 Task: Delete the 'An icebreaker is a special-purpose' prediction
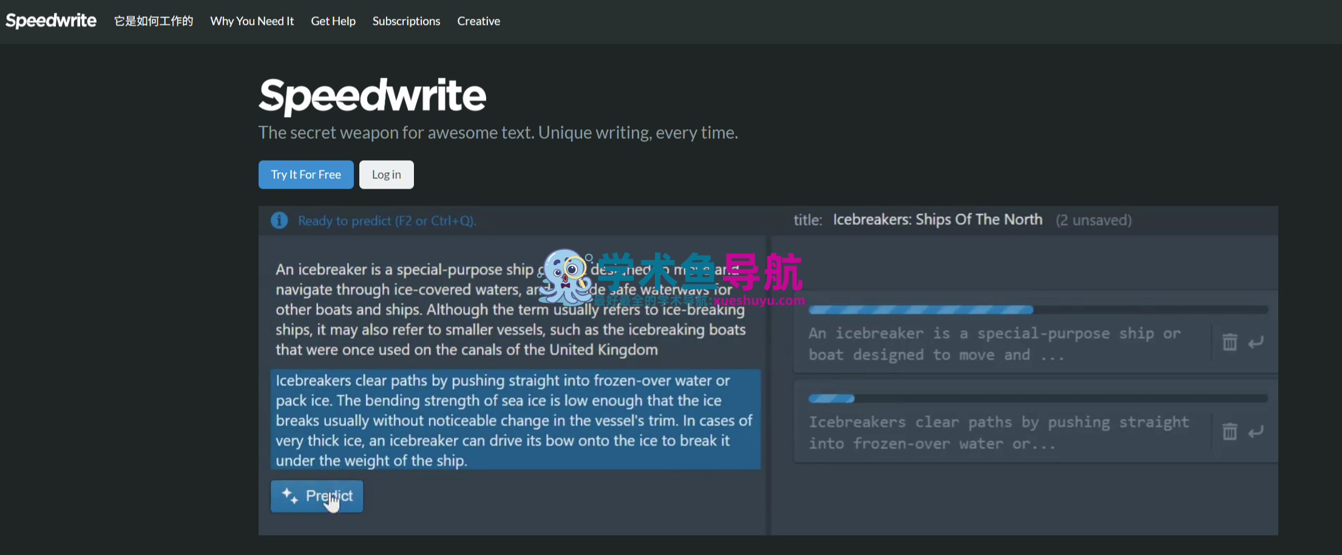pos(1230,342)
